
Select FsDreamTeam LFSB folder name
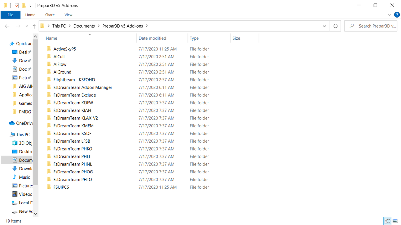(x=72, y=141)
